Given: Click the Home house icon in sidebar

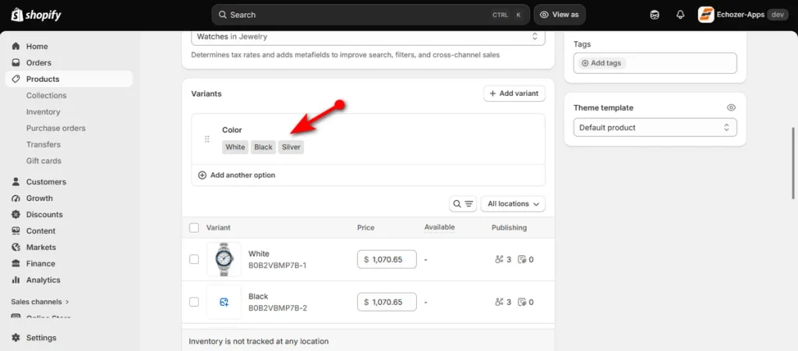Looking at the screenshot, I should tap(16, 46).
